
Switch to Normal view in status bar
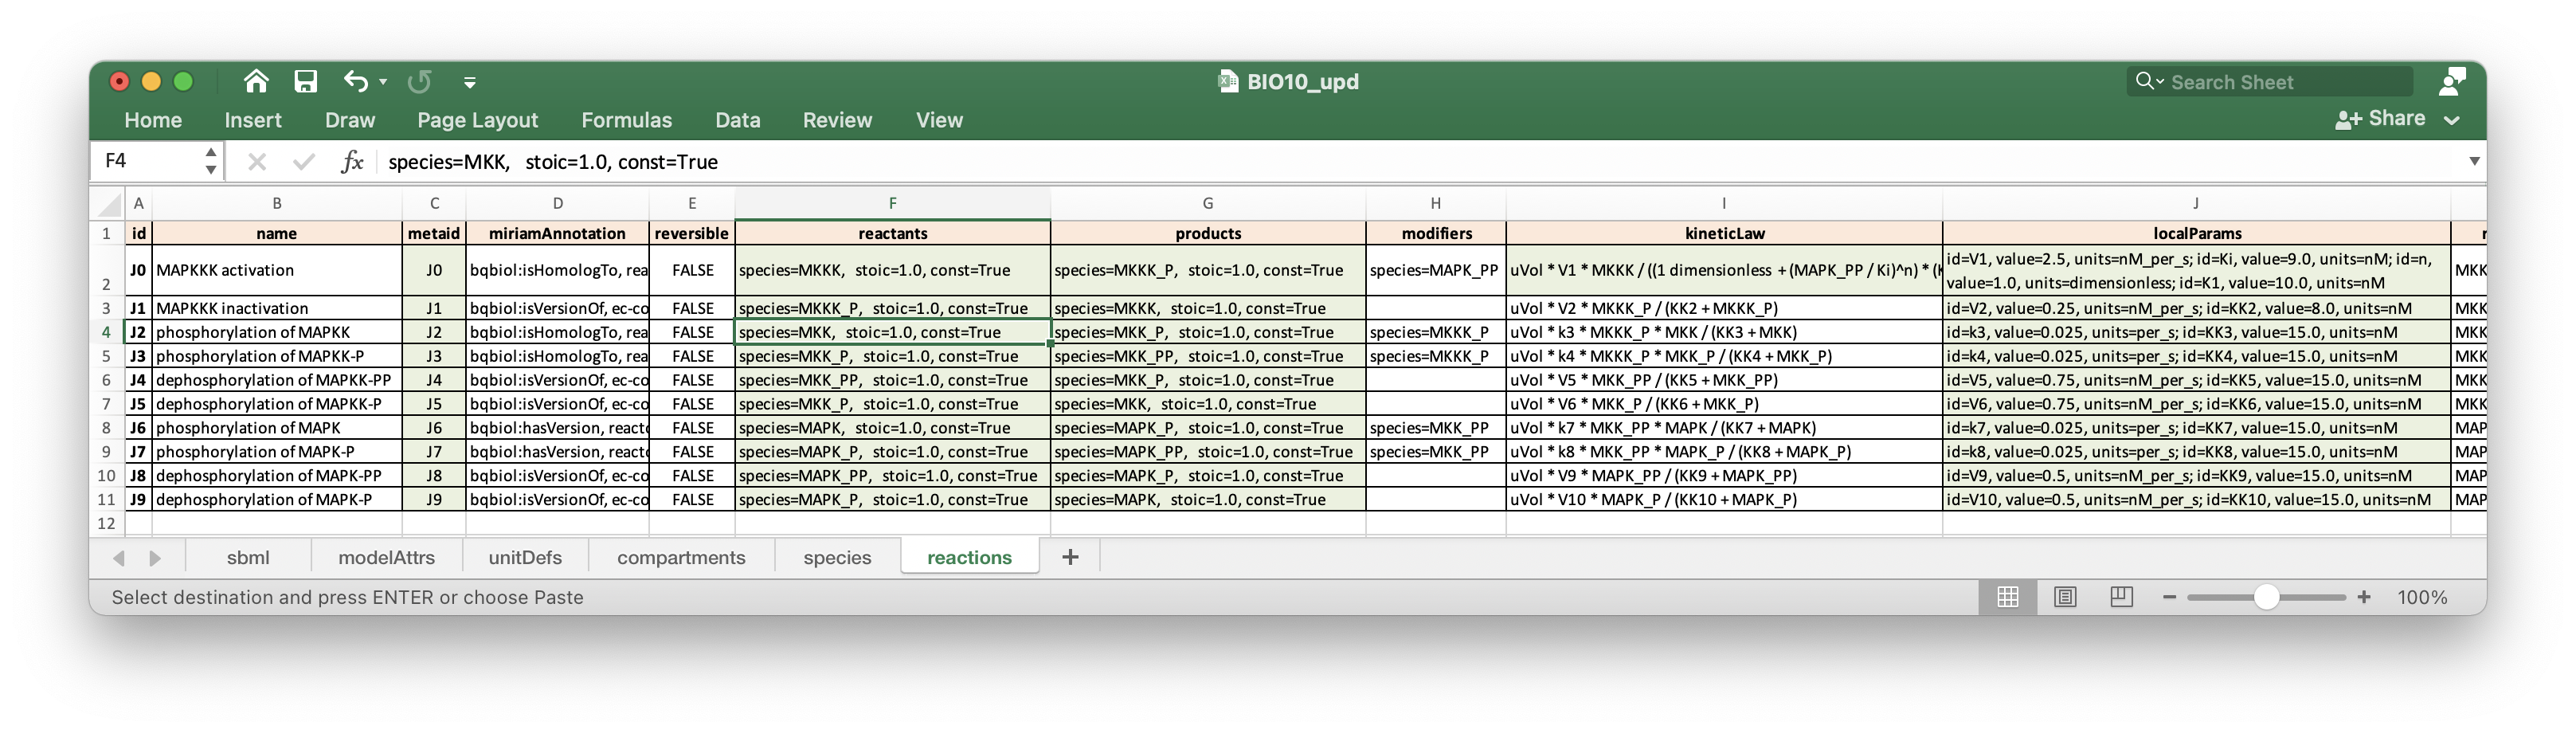point(2007,597)
